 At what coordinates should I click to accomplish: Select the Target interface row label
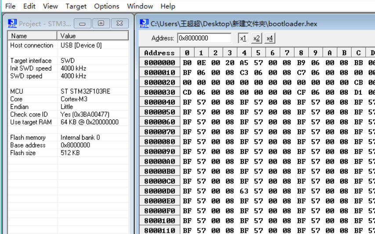(x=31, y=61)
